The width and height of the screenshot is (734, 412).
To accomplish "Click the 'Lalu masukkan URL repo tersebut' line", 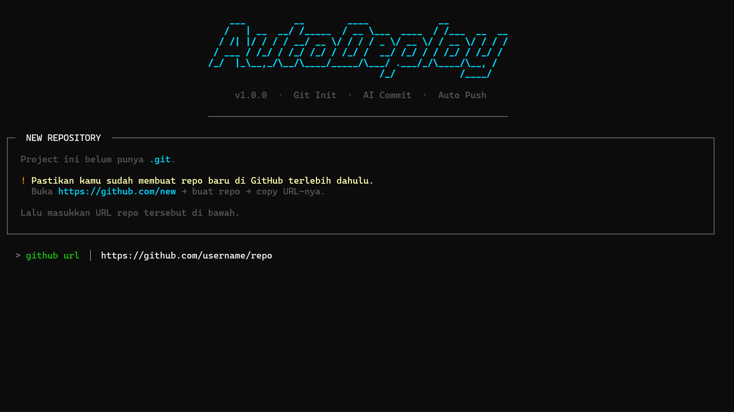I will (x=130, y=213).
